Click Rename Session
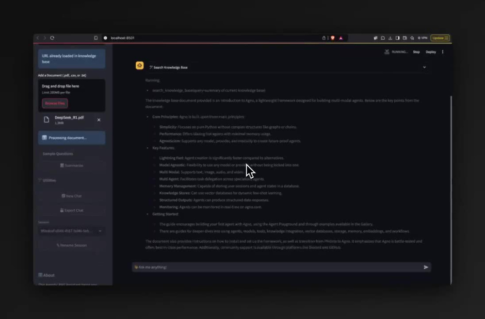Viewport: 485px width, 319px height. click(x=71, y=245)
